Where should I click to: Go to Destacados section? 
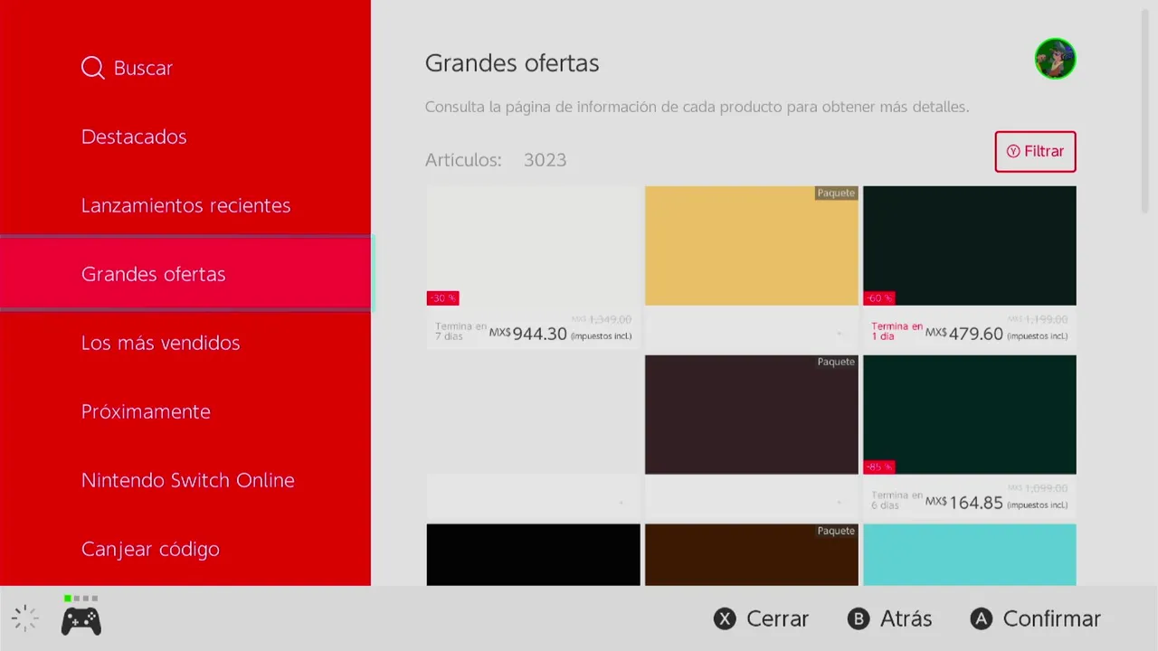click(x=134, y=137)
